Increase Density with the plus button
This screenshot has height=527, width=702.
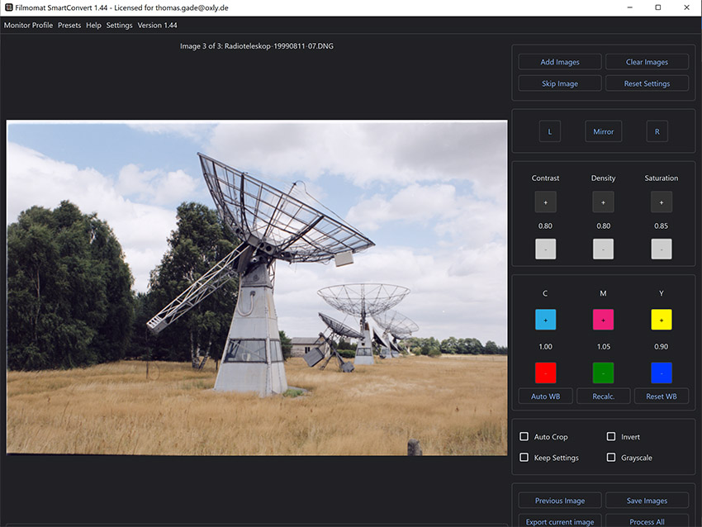[x=603, y=202]
